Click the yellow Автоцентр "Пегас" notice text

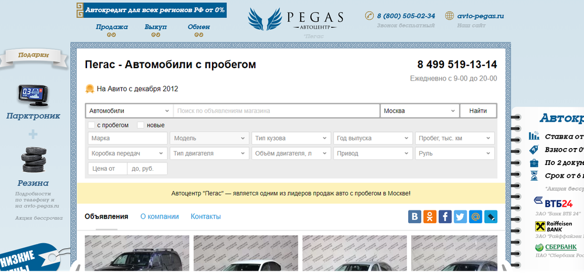291,194
